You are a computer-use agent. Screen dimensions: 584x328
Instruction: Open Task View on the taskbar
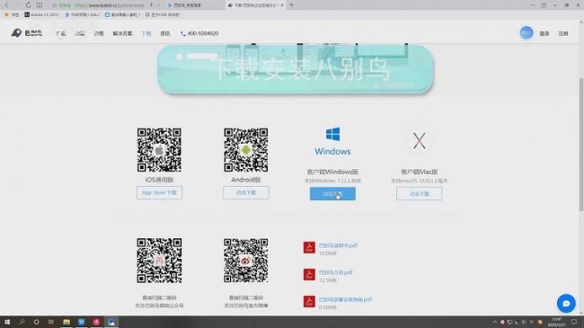click(x=51, y=322)
